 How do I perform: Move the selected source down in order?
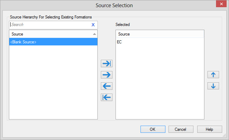pos(213,86)
